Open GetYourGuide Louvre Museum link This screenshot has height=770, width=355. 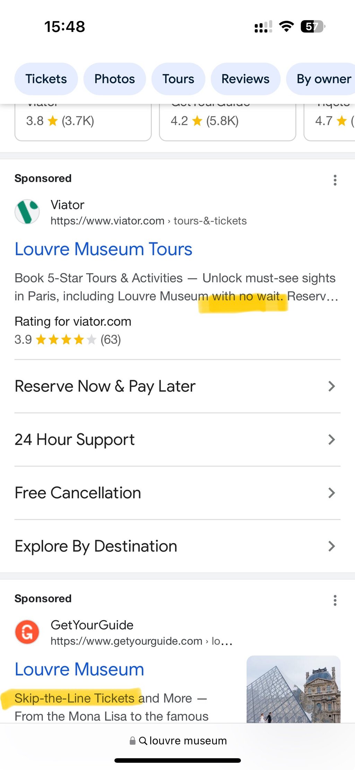point(79,669)
